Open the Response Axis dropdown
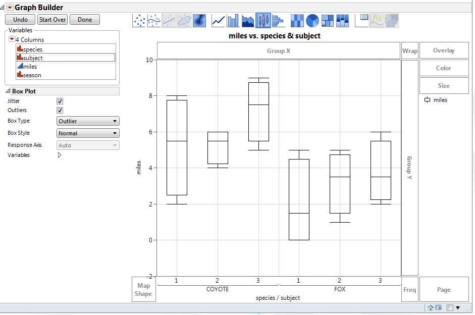The width and height of the screenshot is (475, 315). [88, 145]
